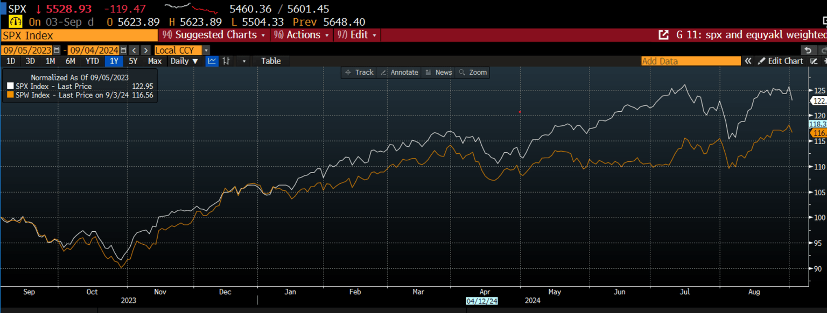Enable the Annotate tool

tap(399, 72)
